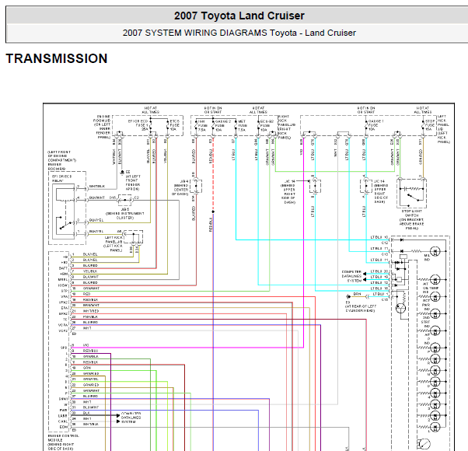Screen dimensions: 468x451
Task: Click the 2ND STRT IND label
Action: click(x=426, y=322)
